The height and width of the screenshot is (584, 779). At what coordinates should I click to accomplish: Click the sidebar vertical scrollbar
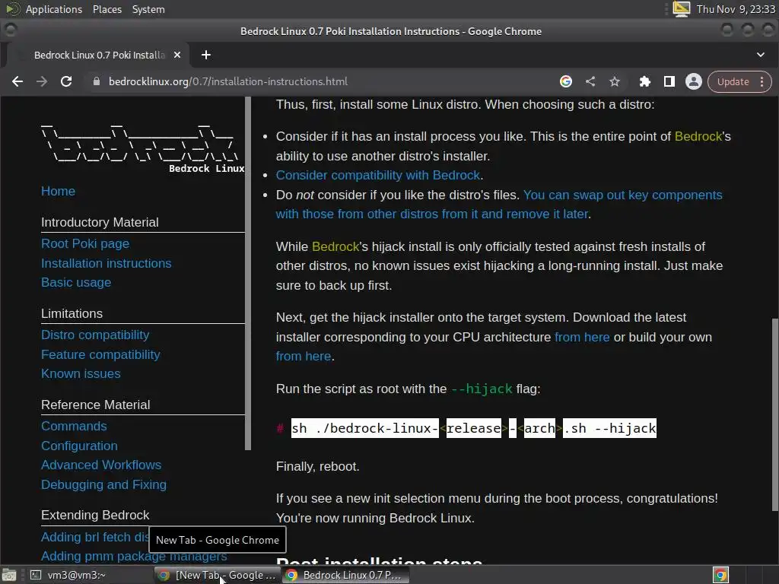(248, 273)
